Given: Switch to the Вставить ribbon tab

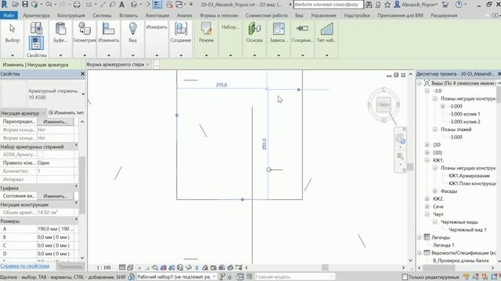Looking at the screenshot, I should (x=128, y=16).
